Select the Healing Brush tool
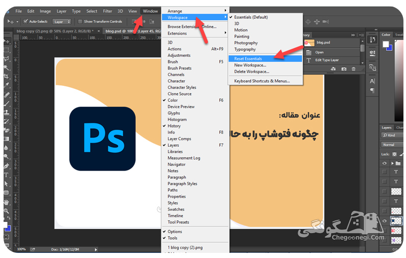Screen dimensions: 406x258 (7, 94)
